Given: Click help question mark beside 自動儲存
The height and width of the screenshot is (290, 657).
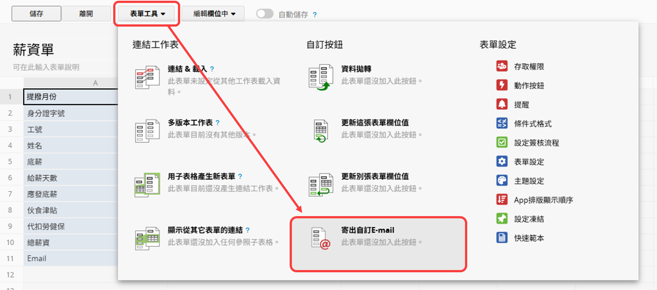Looking at the screenshot, I should (315, 15).
